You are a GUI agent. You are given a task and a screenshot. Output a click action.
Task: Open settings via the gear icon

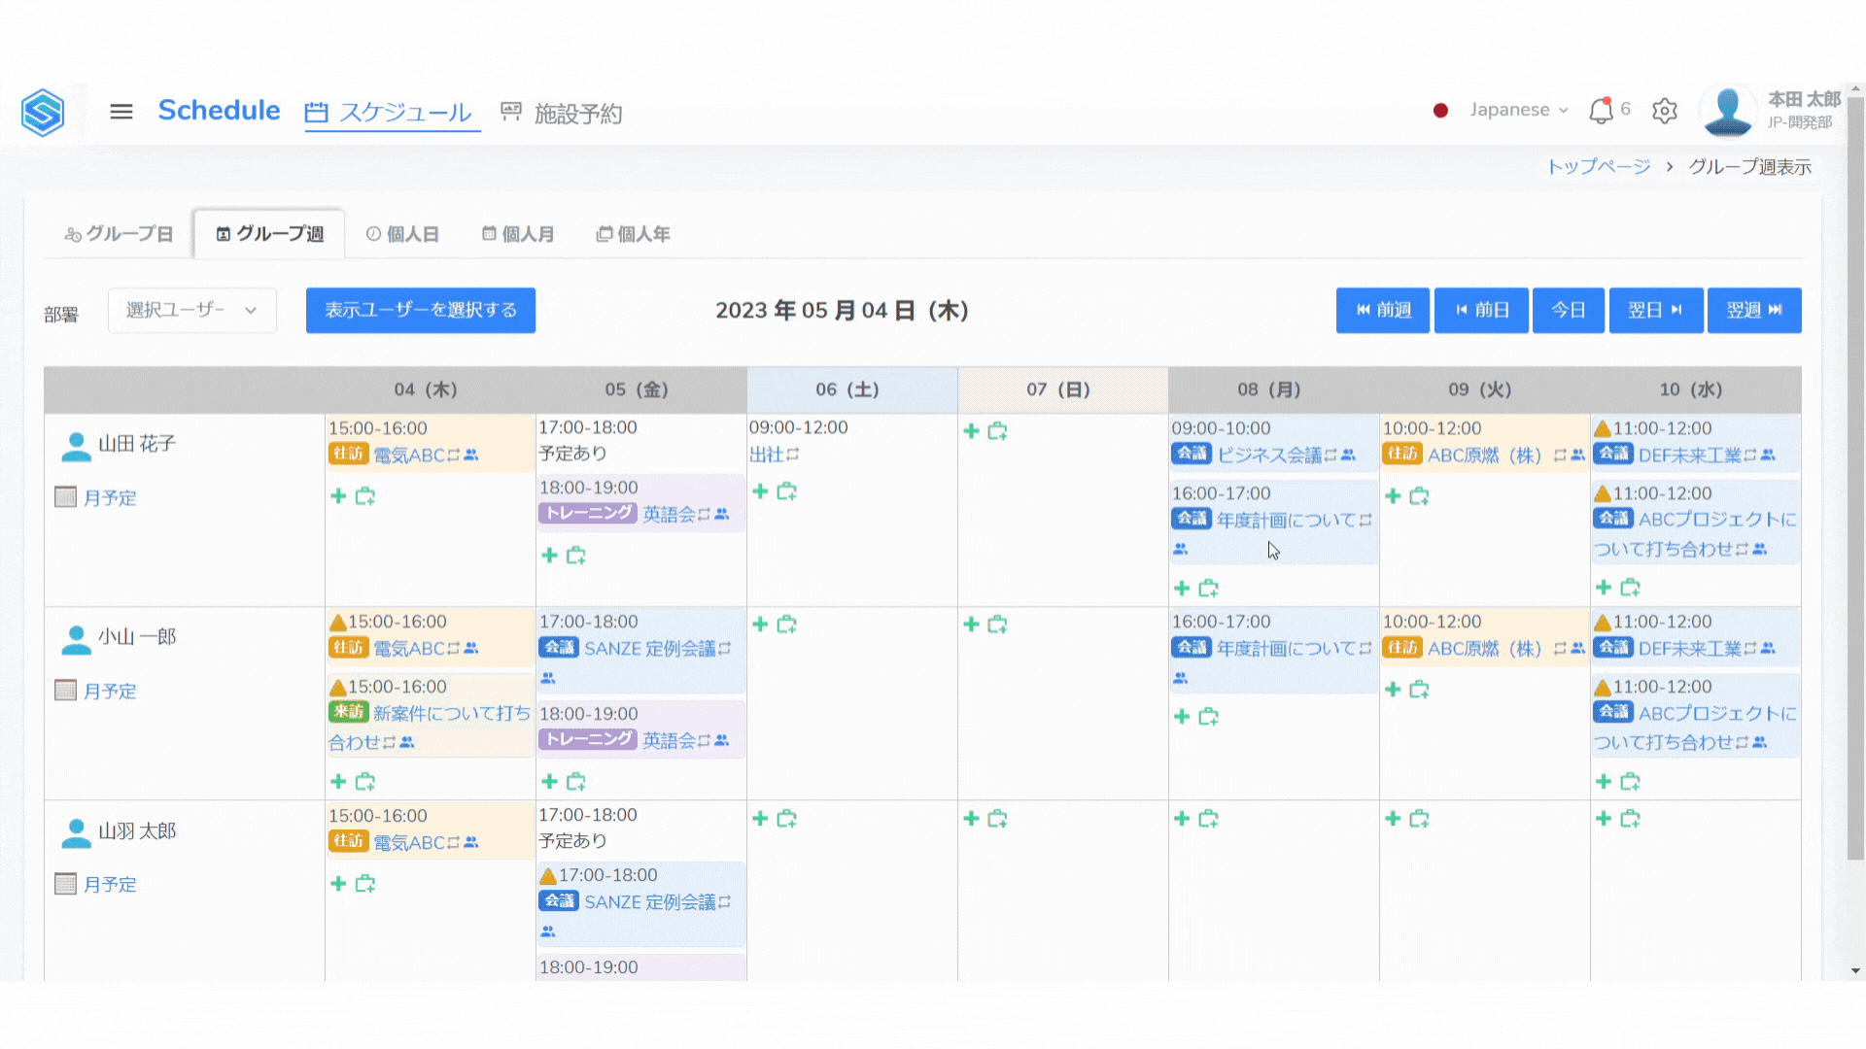pyautogui.click(x=1664, y=111)
